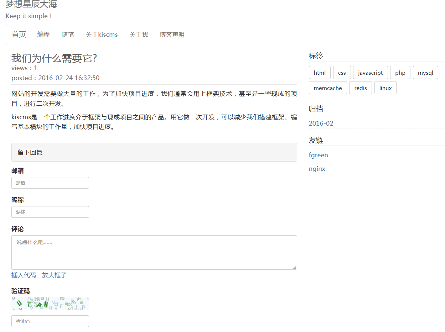The image size is (445, 332).
Task: Click the php tag button
Action: tap(400, 73)
